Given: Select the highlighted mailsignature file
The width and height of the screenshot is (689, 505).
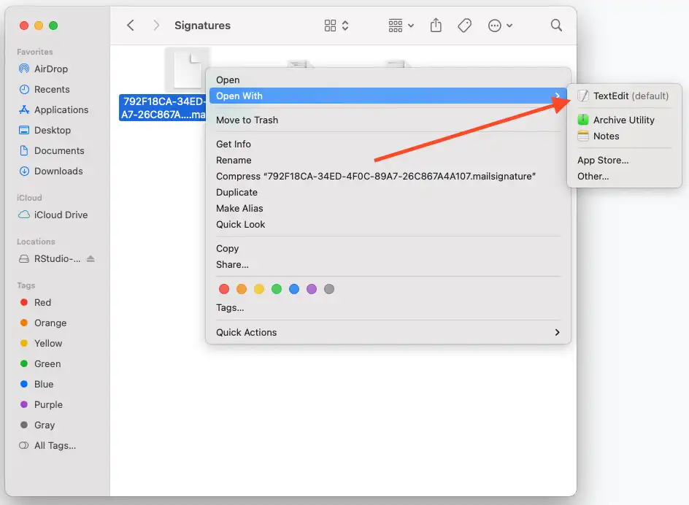Looking at the screenshot, I should [x=163, y=108].
